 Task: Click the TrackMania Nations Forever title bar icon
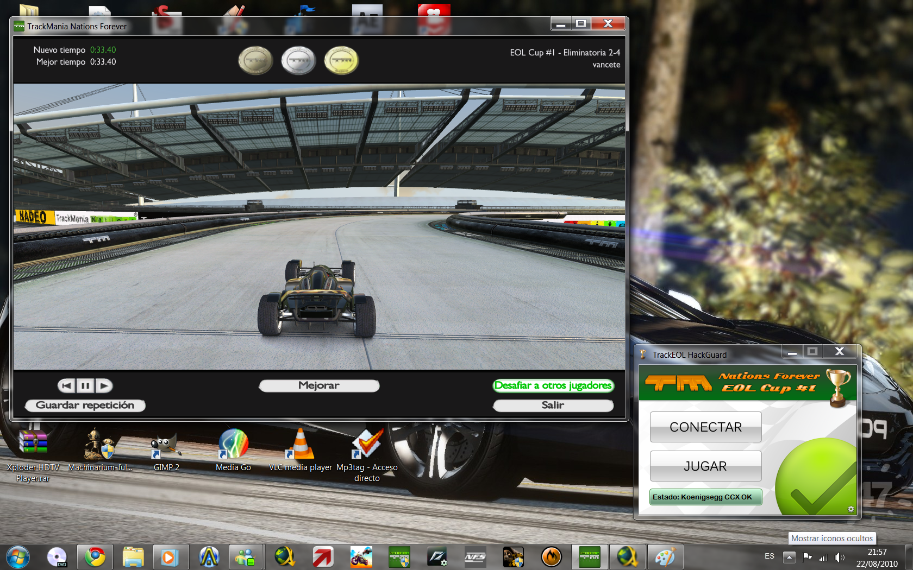pos(19,26)
